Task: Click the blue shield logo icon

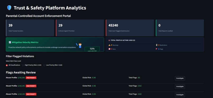Action: pos(9,8)
